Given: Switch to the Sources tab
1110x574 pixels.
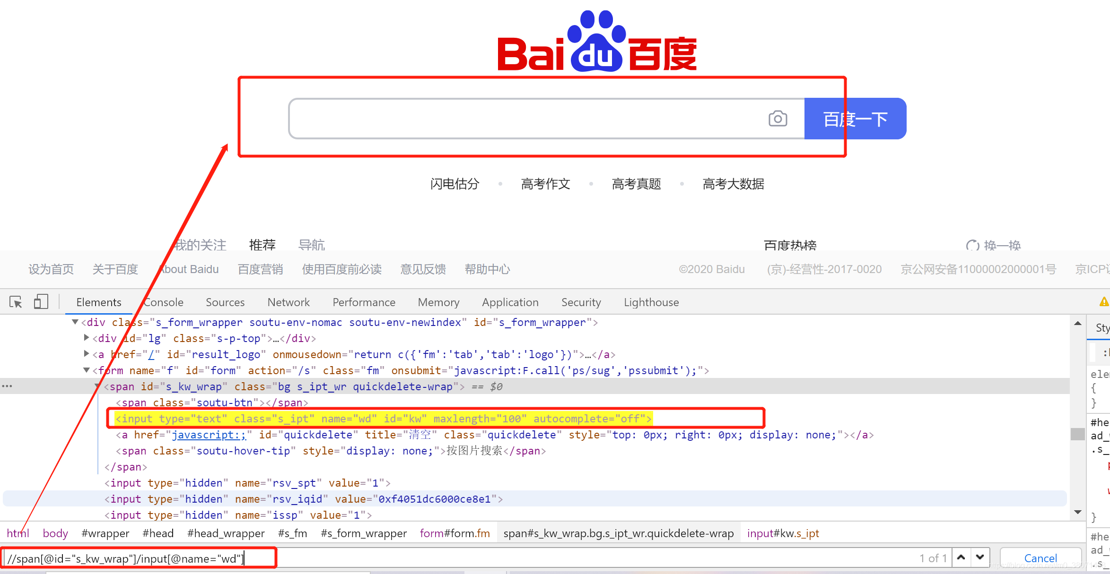Looking at the screenshot, I should point(225,302).
